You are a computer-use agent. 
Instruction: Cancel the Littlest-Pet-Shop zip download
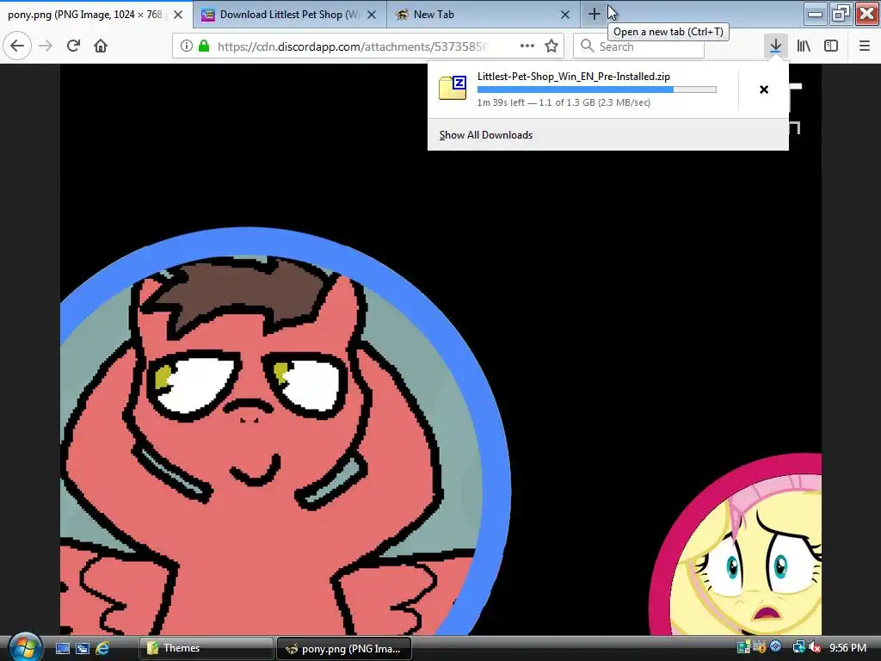pos(764,90)
